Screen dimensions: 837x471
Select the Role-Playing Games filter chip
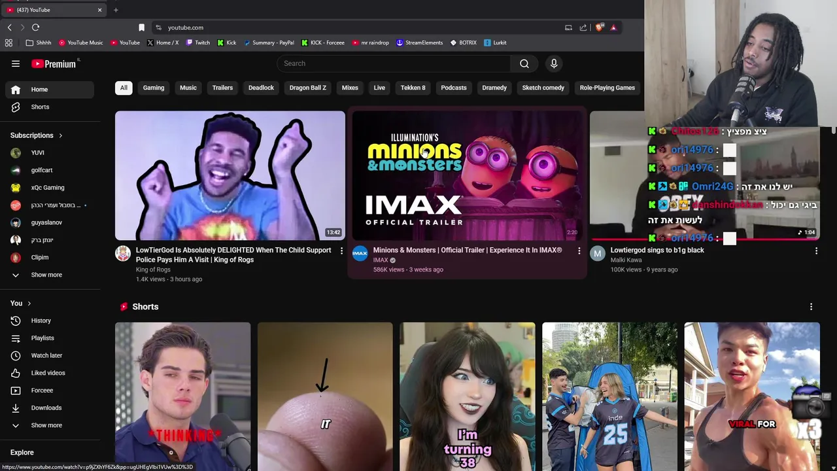tap(607, 88)
